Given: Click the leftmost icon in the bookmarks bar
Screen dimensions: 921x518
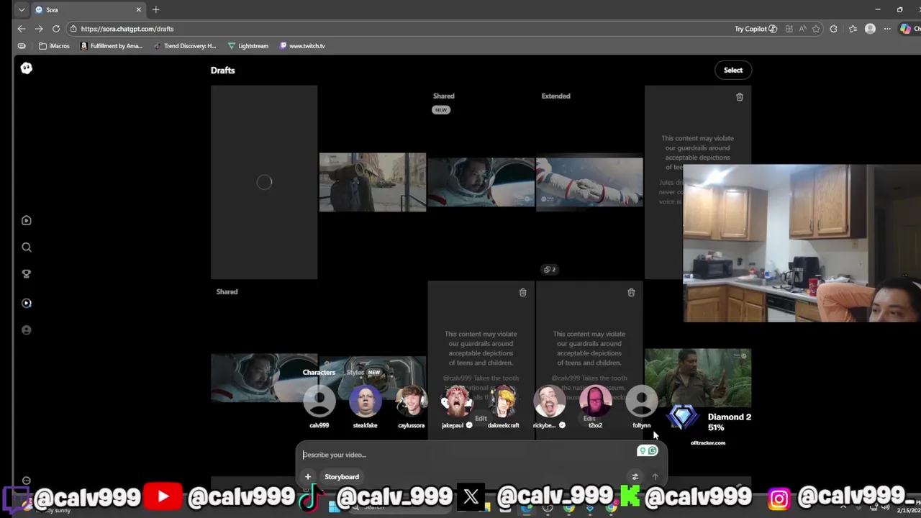Looking at the screenshot, I should point(22,45).
